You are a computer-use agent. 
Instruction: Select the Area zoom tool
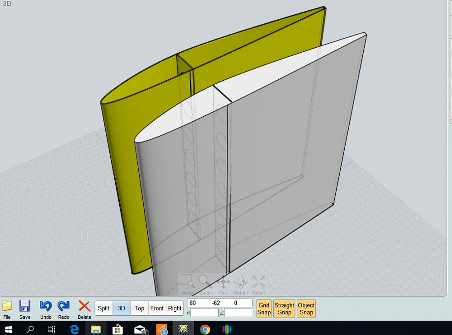tap(187, 282)
